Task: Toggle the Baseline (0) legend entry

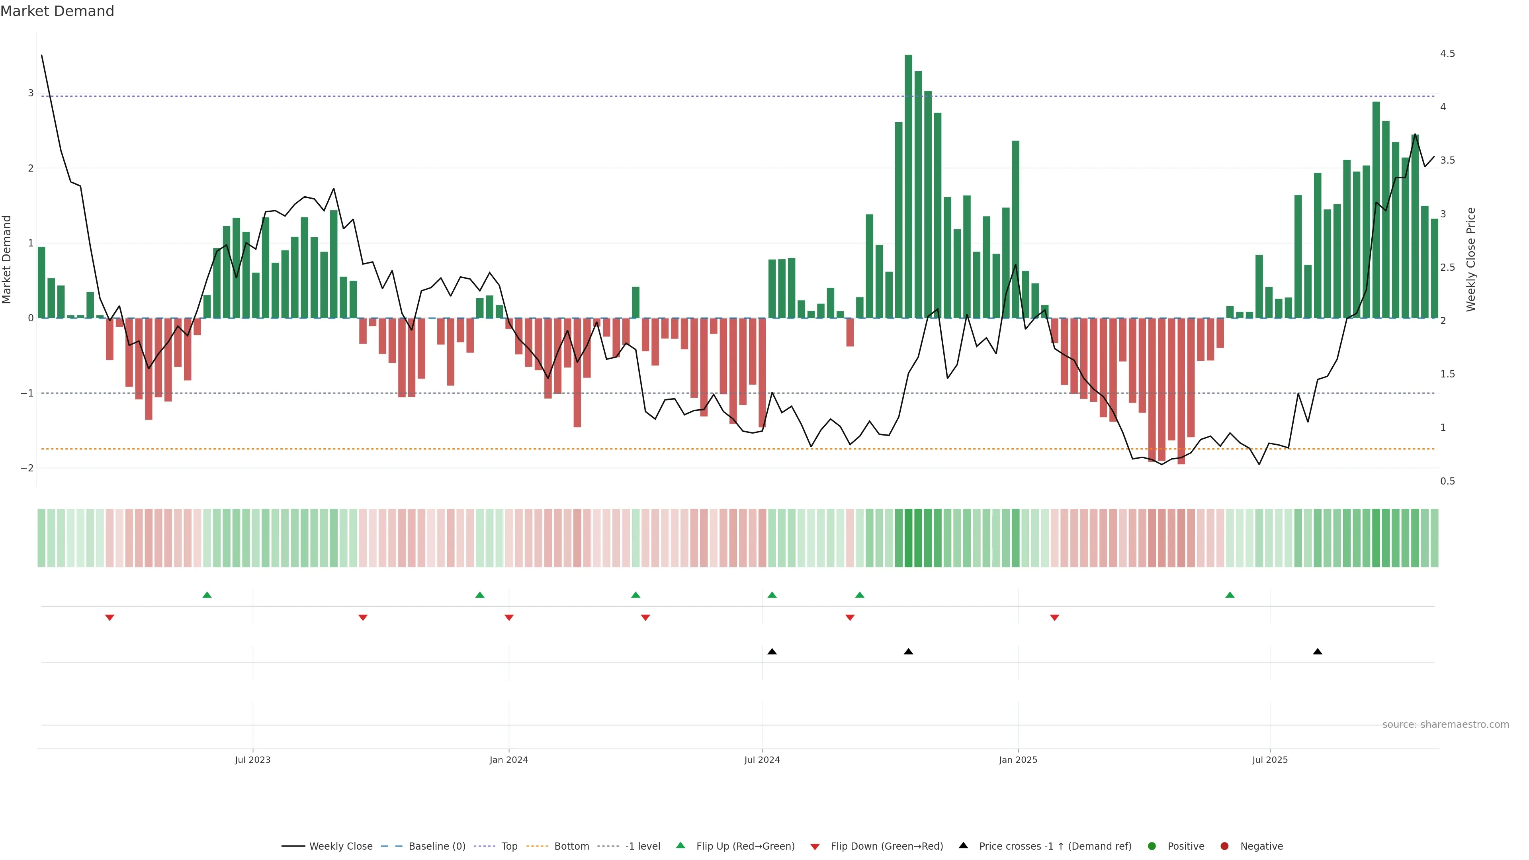Action: (x=437, y=846)
